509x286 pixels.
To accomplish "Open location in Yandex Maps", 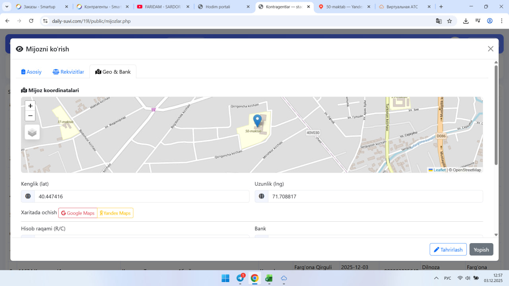I will 115,213.
